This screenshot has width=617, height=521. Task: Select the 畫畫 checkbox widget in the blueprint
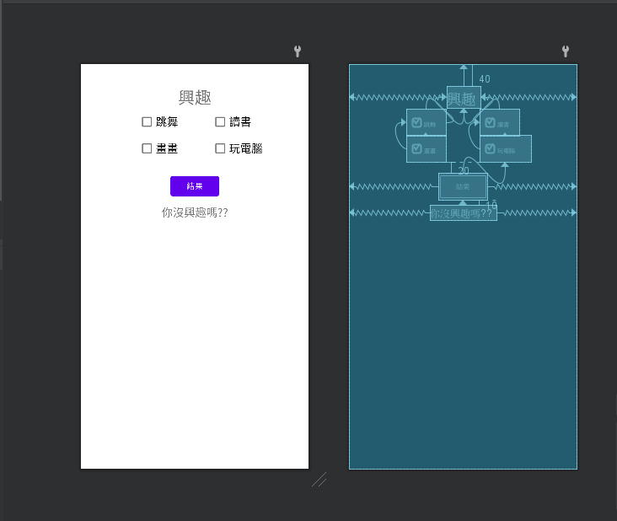coord(427,148)
